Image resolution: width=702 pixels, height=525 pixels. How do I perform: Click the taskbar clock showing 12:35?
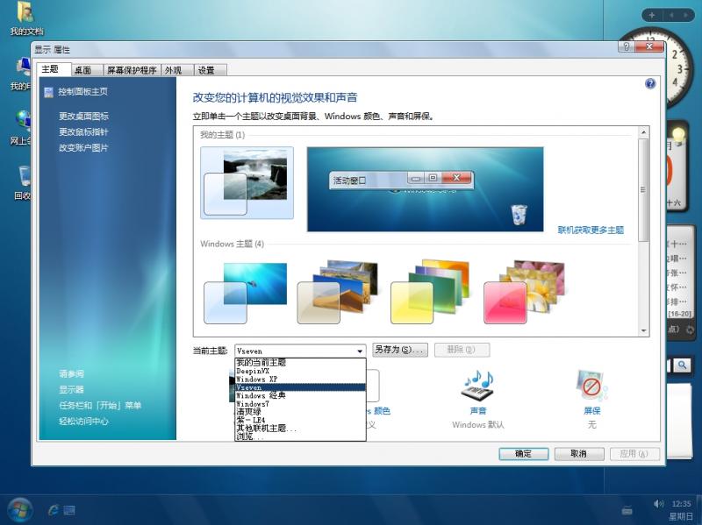[x=682, y=504]
